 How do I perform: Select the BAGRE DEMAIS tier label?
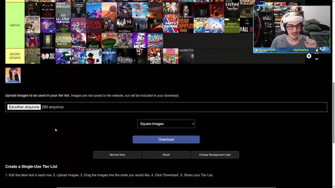[15, 56]
